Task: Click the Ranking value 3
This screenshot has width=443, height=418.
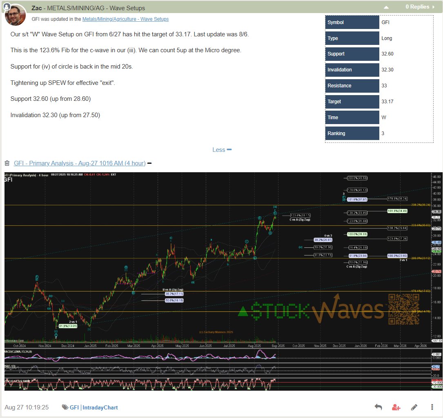Action: point(383,133)
